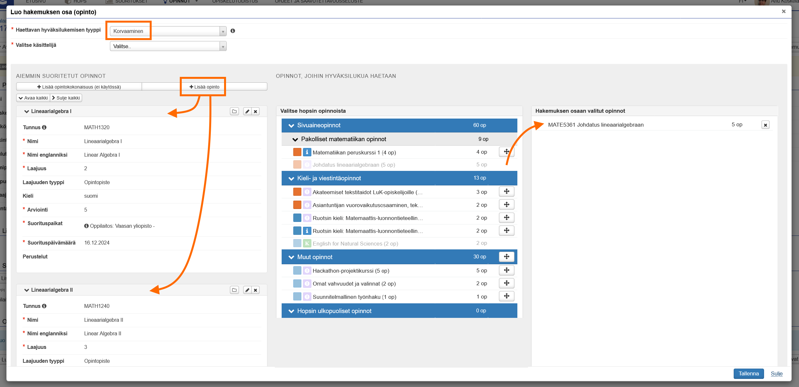
Task: Open Haettavan hyväksilukemisen tyyppi dropdown
Action: (168, 31)
